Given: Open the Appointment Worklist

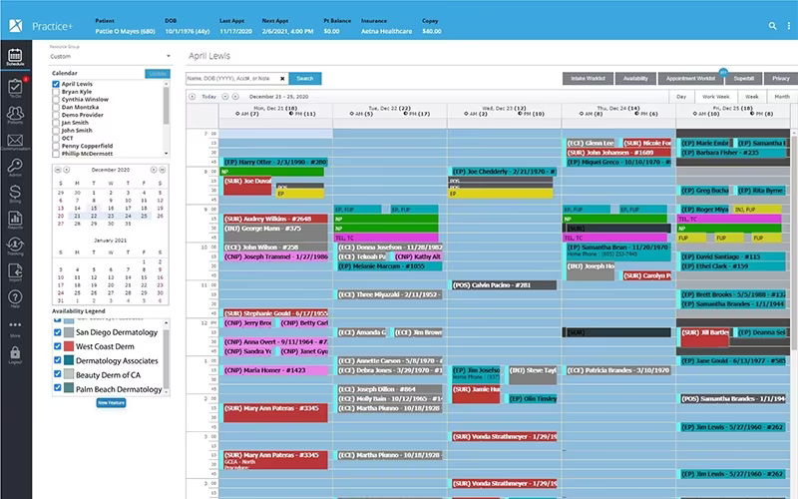Looking at the screenshot, I should (x=690, y=79).
